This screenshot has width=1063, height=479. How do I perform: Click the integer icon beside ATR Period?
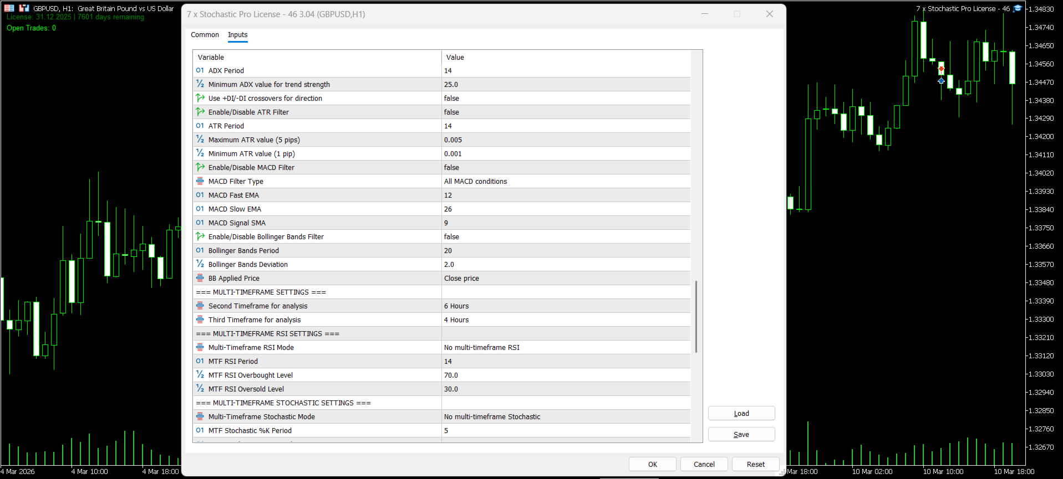pyautogui.click(x=200, y=126)
